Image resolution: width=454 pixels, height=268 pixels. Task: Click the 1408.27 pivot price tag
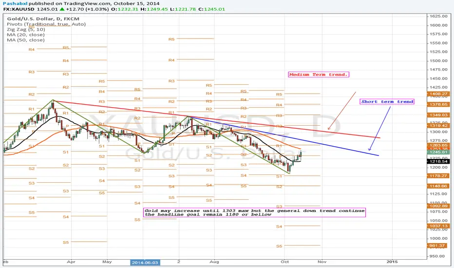tap(438, 94)
